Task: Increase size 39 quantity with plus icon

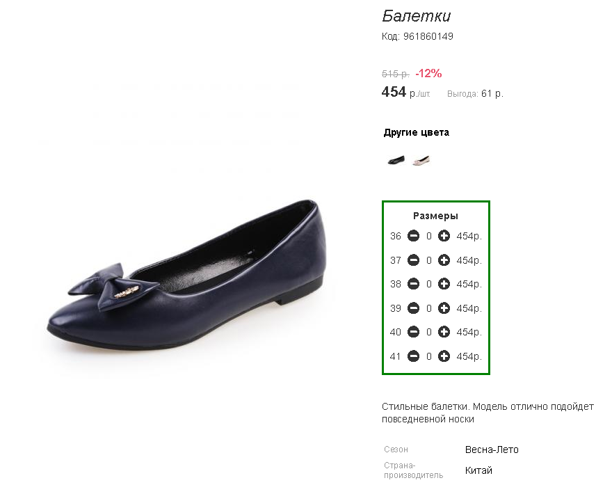Action: (x=444, y=308)
